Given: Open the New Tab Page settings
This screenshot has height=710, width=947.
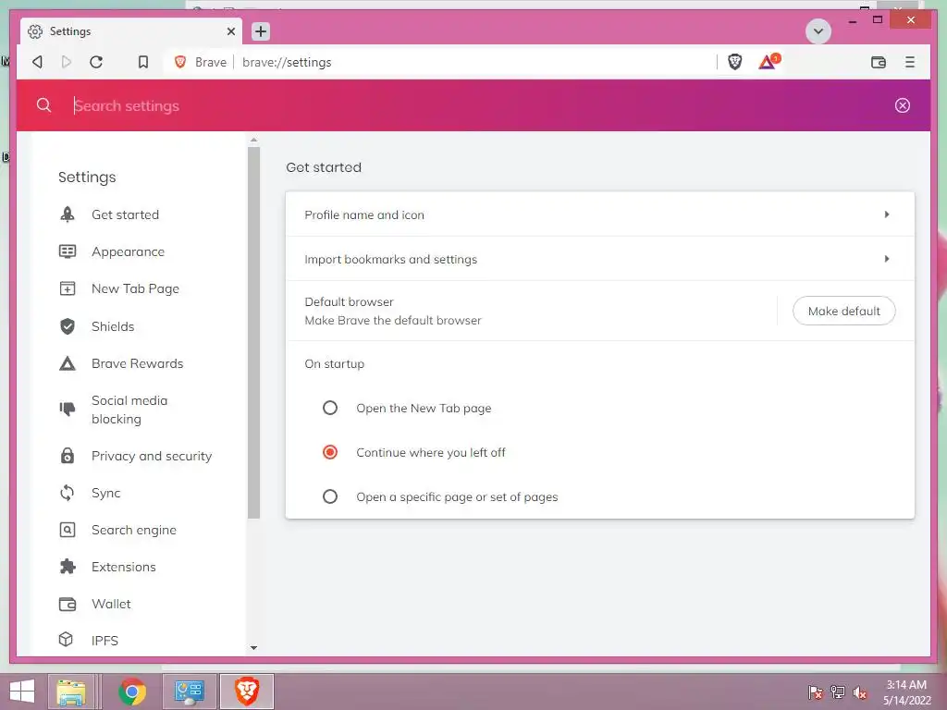Looking at the screenshot, I should 135,288.
